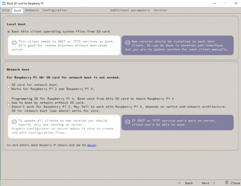Click the 'New version should be installed' note

click(x=178, y=45)
